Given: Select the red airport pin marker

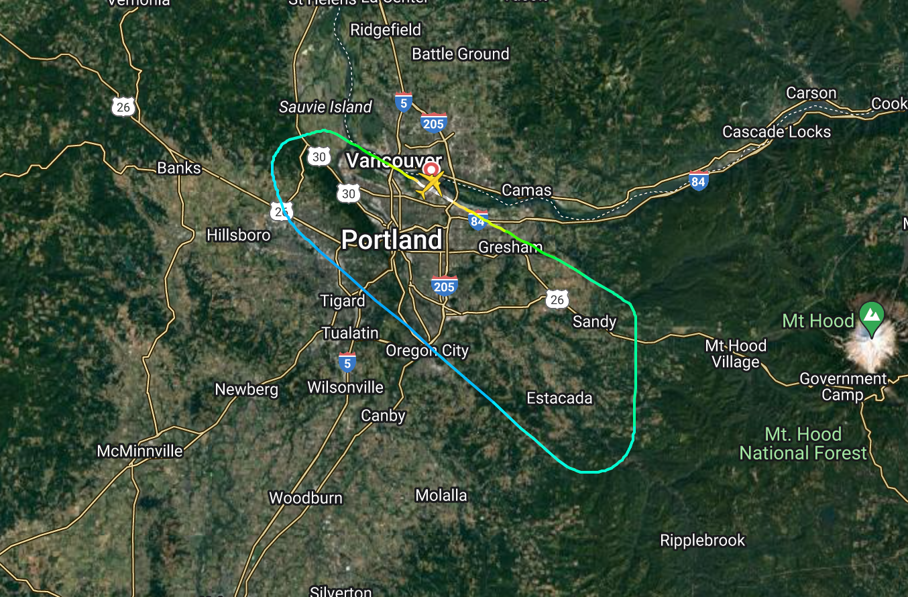Looking at the screenshot, I should [432, 168].
